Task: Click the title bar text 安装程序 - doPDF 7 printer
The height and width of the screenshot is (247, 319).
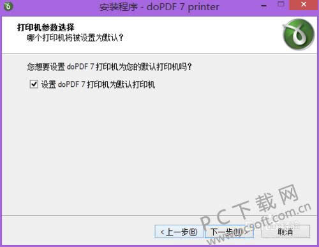Action: tap(159, 7)
